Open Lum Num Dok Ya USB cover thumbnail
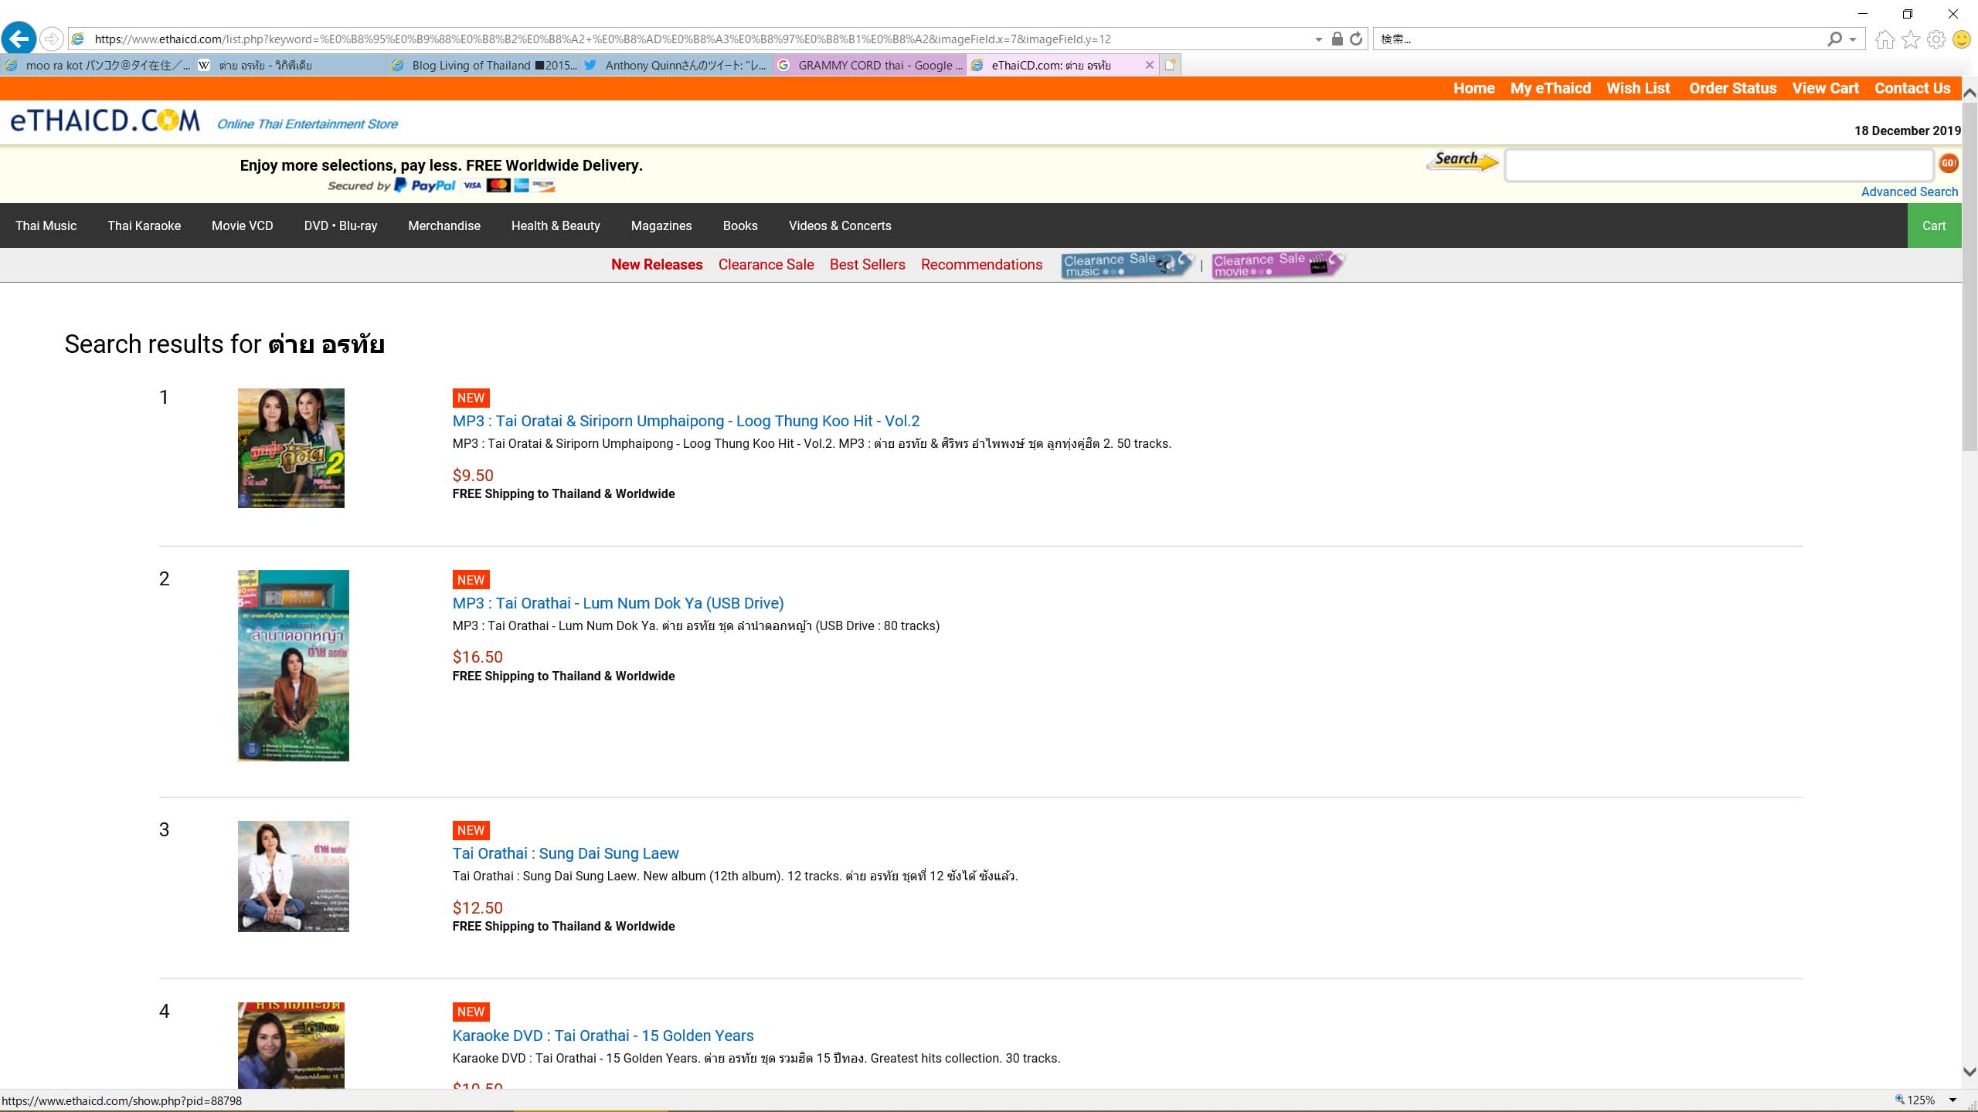 pyautogui.click(x=294, y=666)
